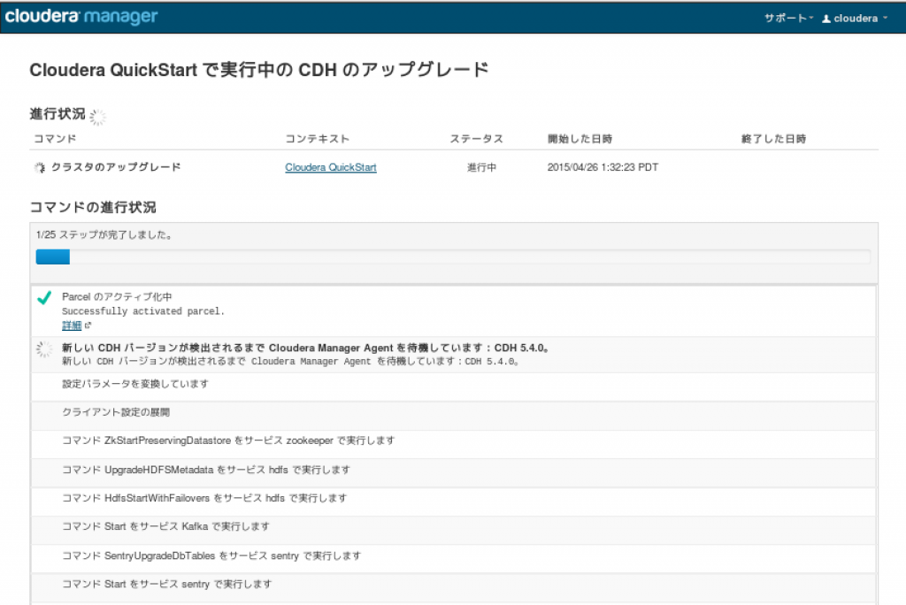Click the spinner on the CDH 5.4.0 agent wait step

(44, 349)
